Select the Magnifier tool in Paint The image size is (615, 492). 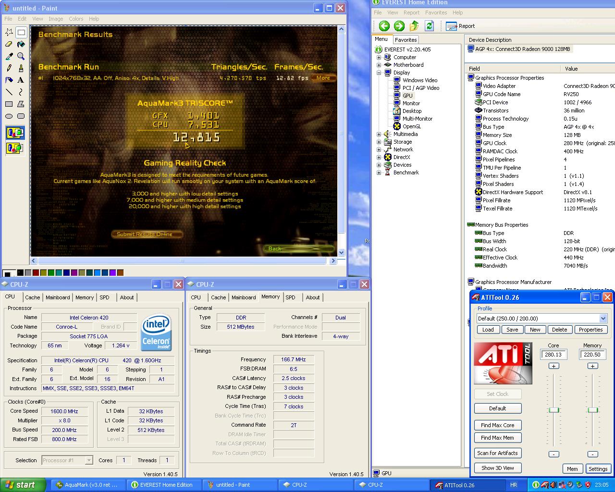pyautogui.click(x=21, y=56)
